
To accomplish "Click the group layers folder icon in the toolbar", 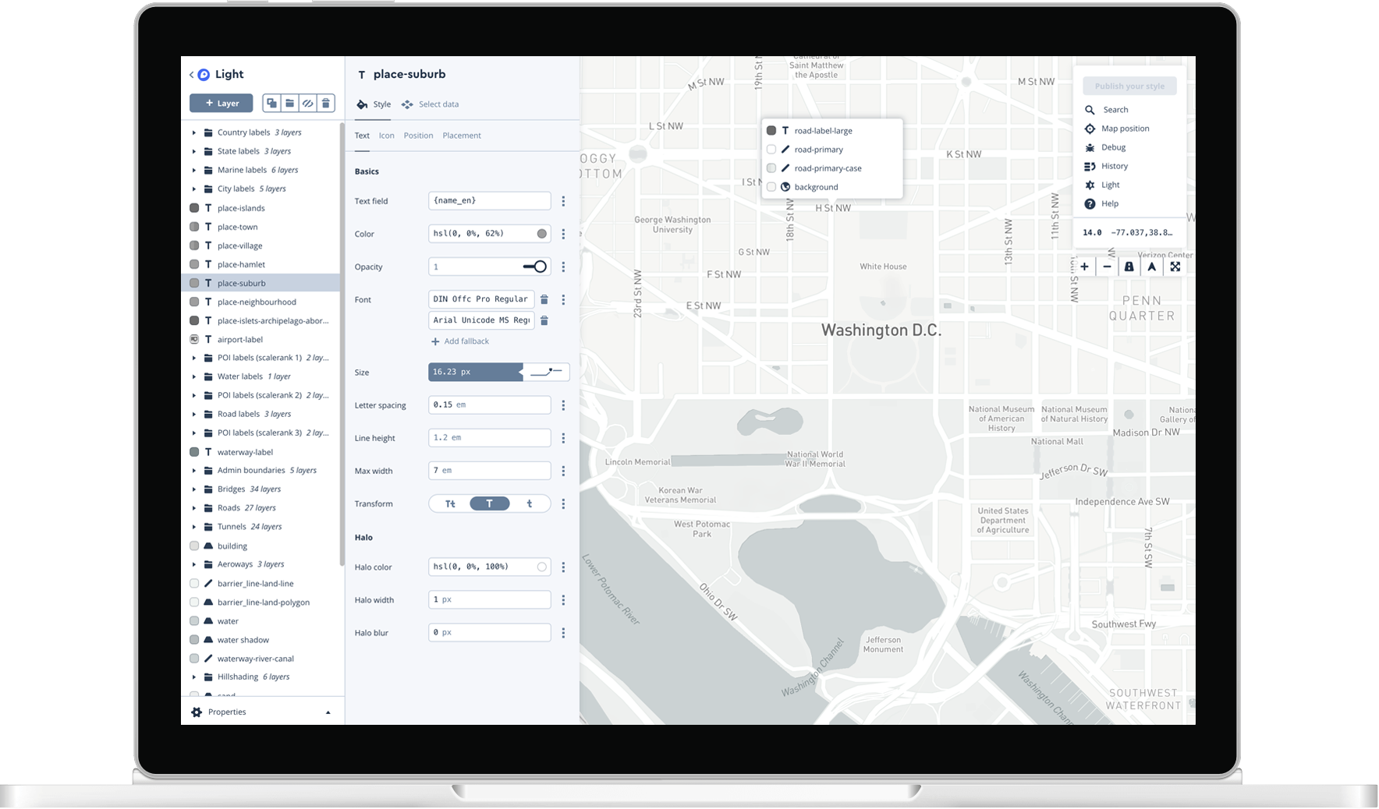I will pyautogui.click(x=289, y=103).
